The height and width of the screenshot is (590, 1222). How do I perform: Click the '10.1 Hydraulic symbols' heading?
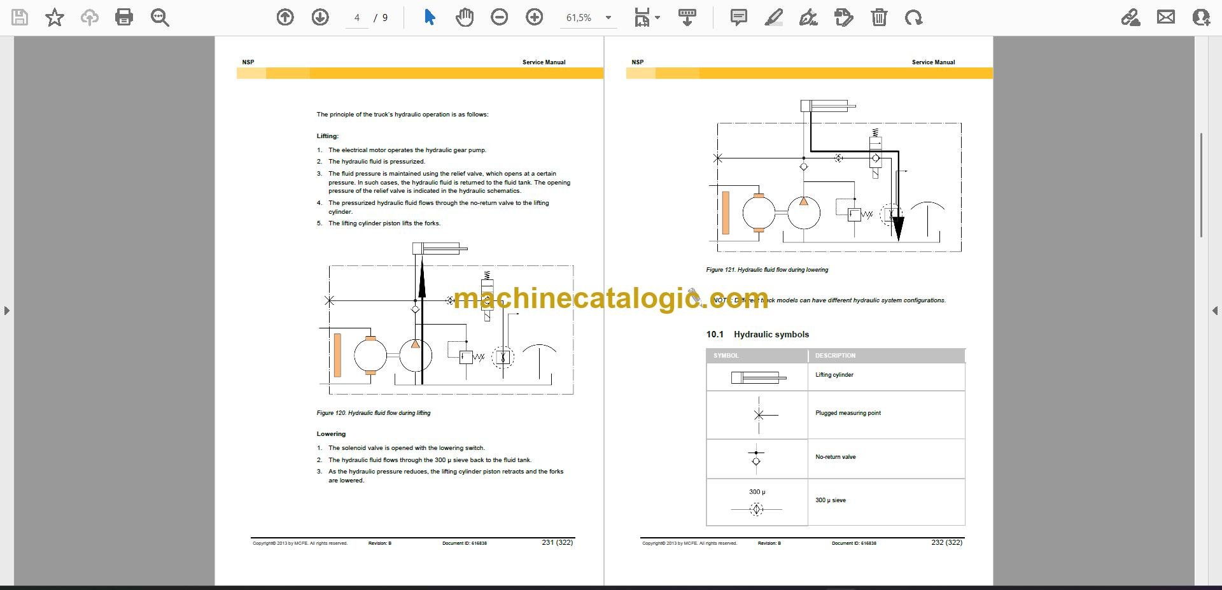click(757, 334)
